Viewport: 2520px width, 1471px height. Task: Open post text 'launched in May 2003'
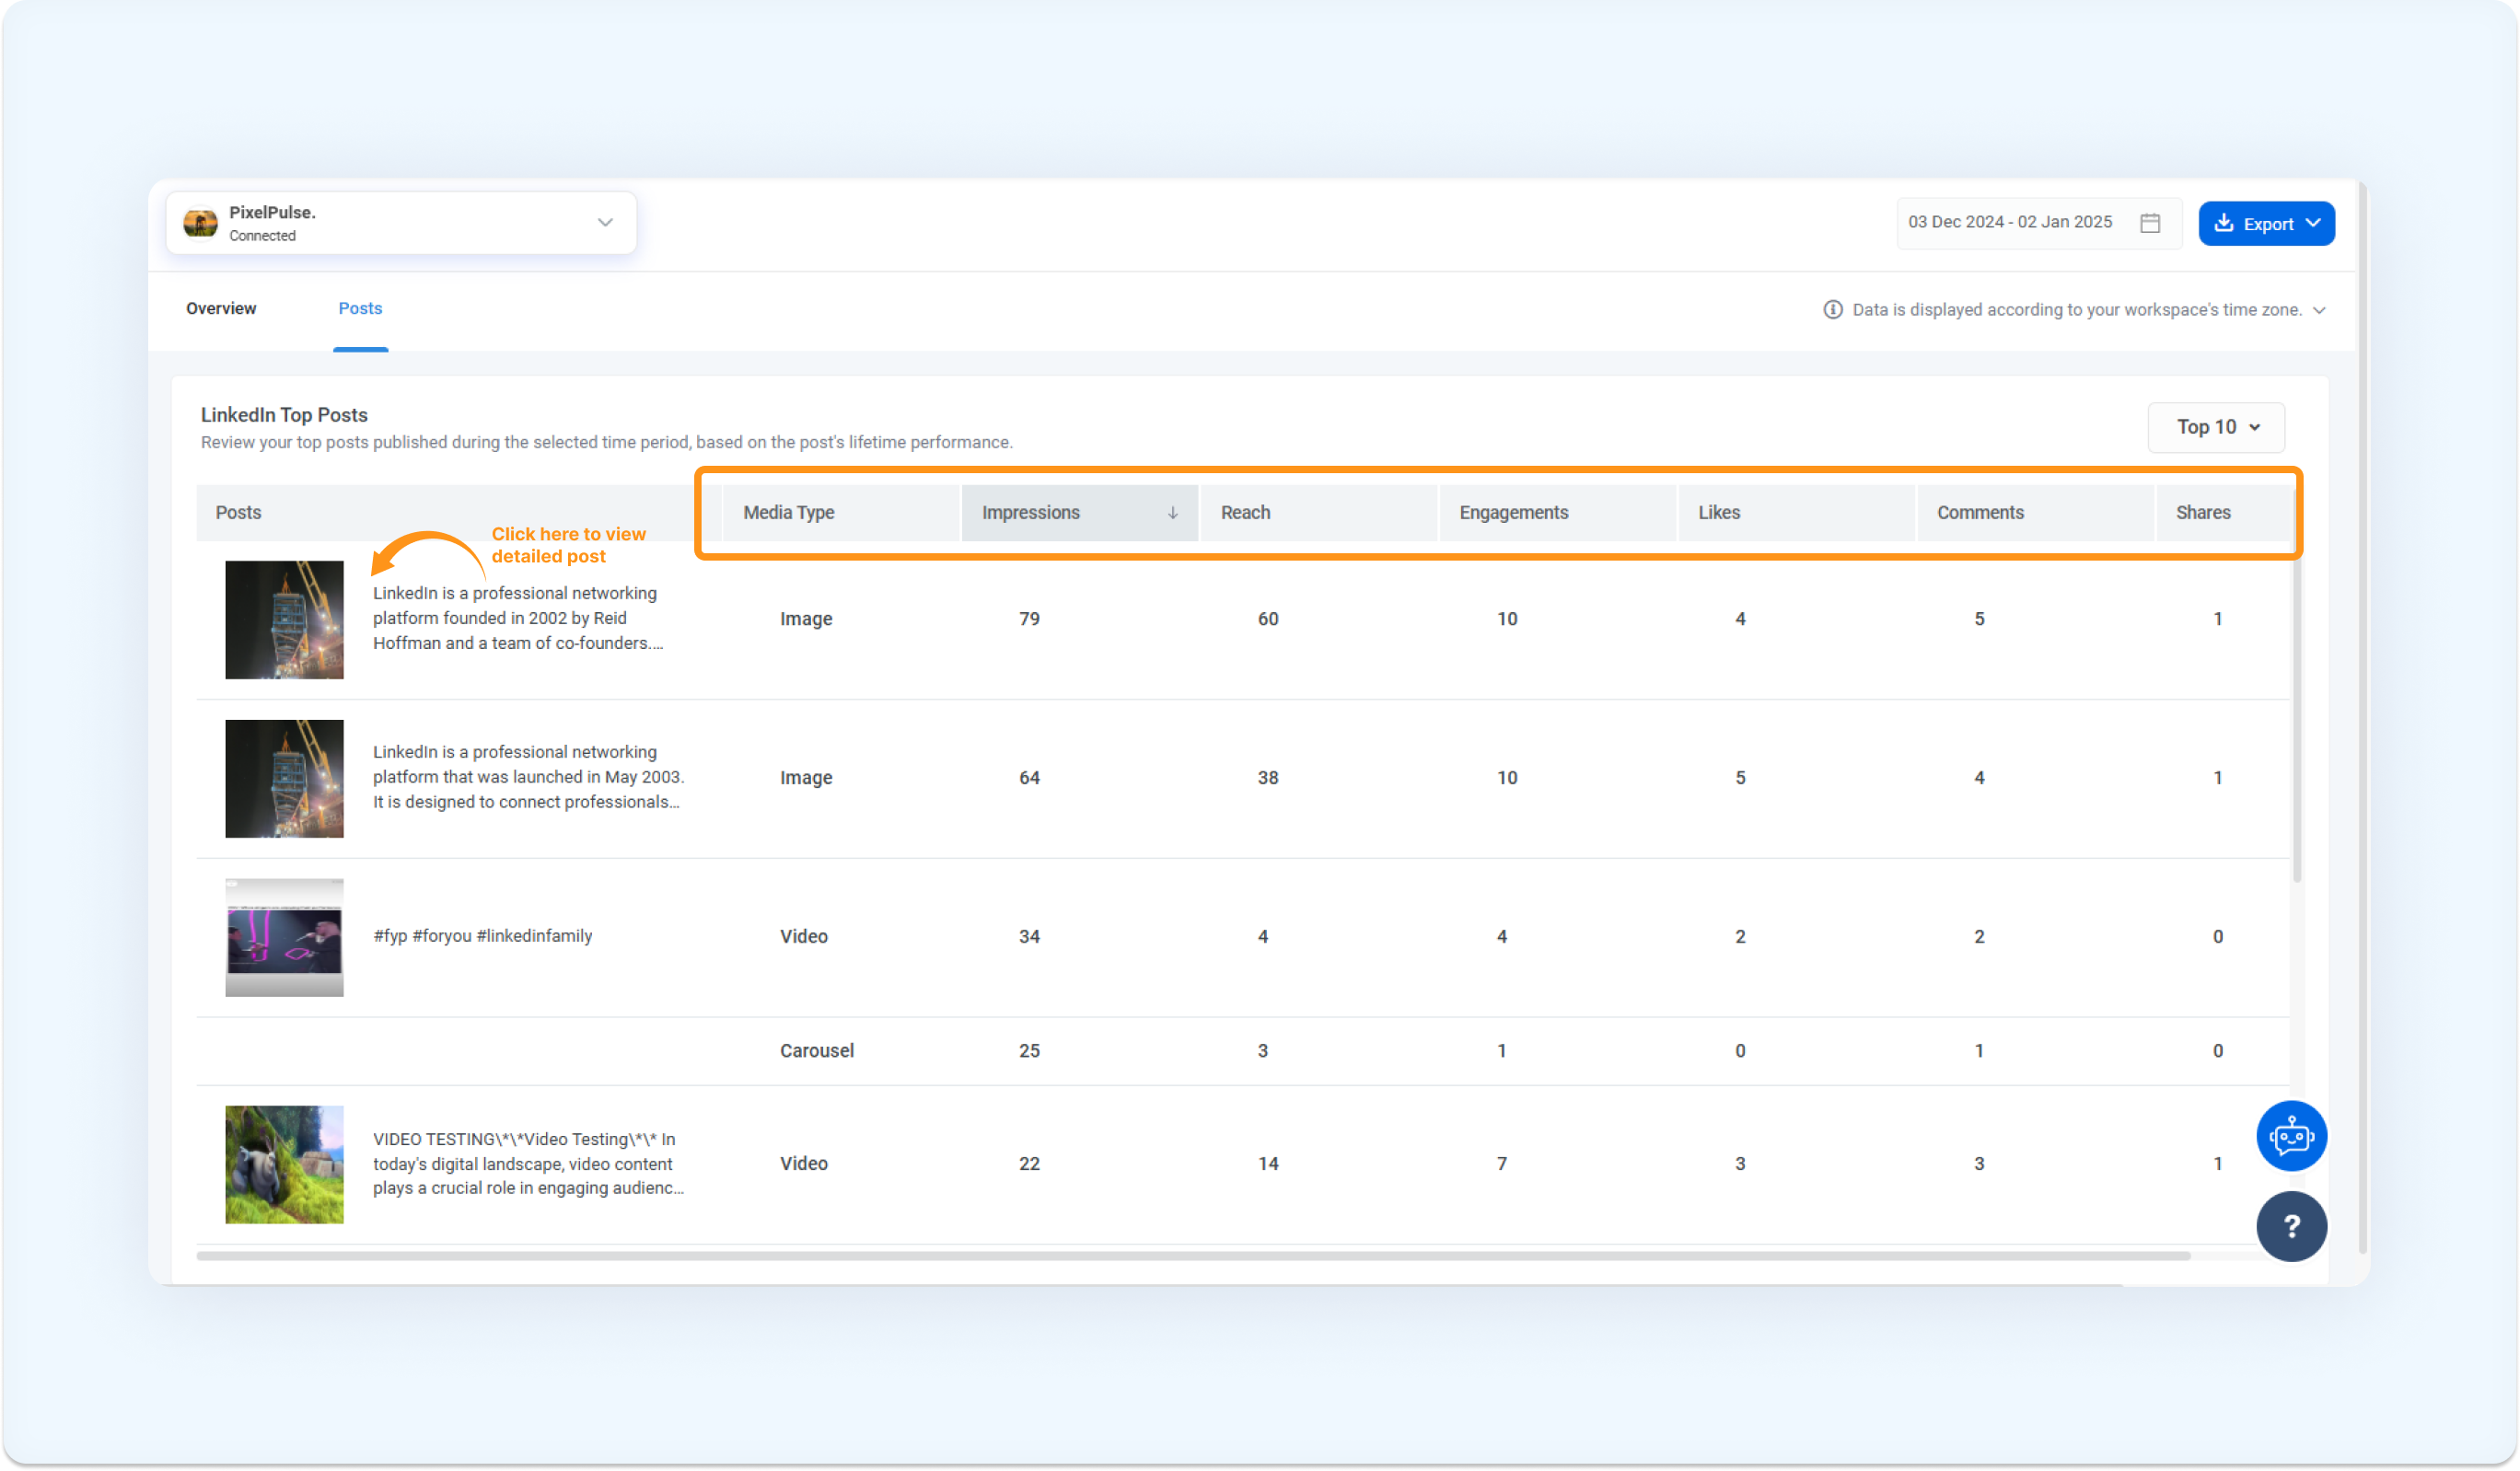tap(528, 777)
